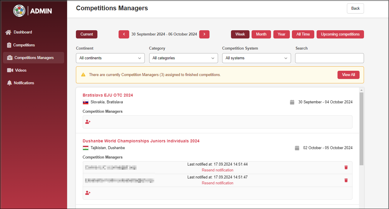Resend notification for first Dushanbe manager
Viewport: 389px width, 209px height.
(217, 170)
